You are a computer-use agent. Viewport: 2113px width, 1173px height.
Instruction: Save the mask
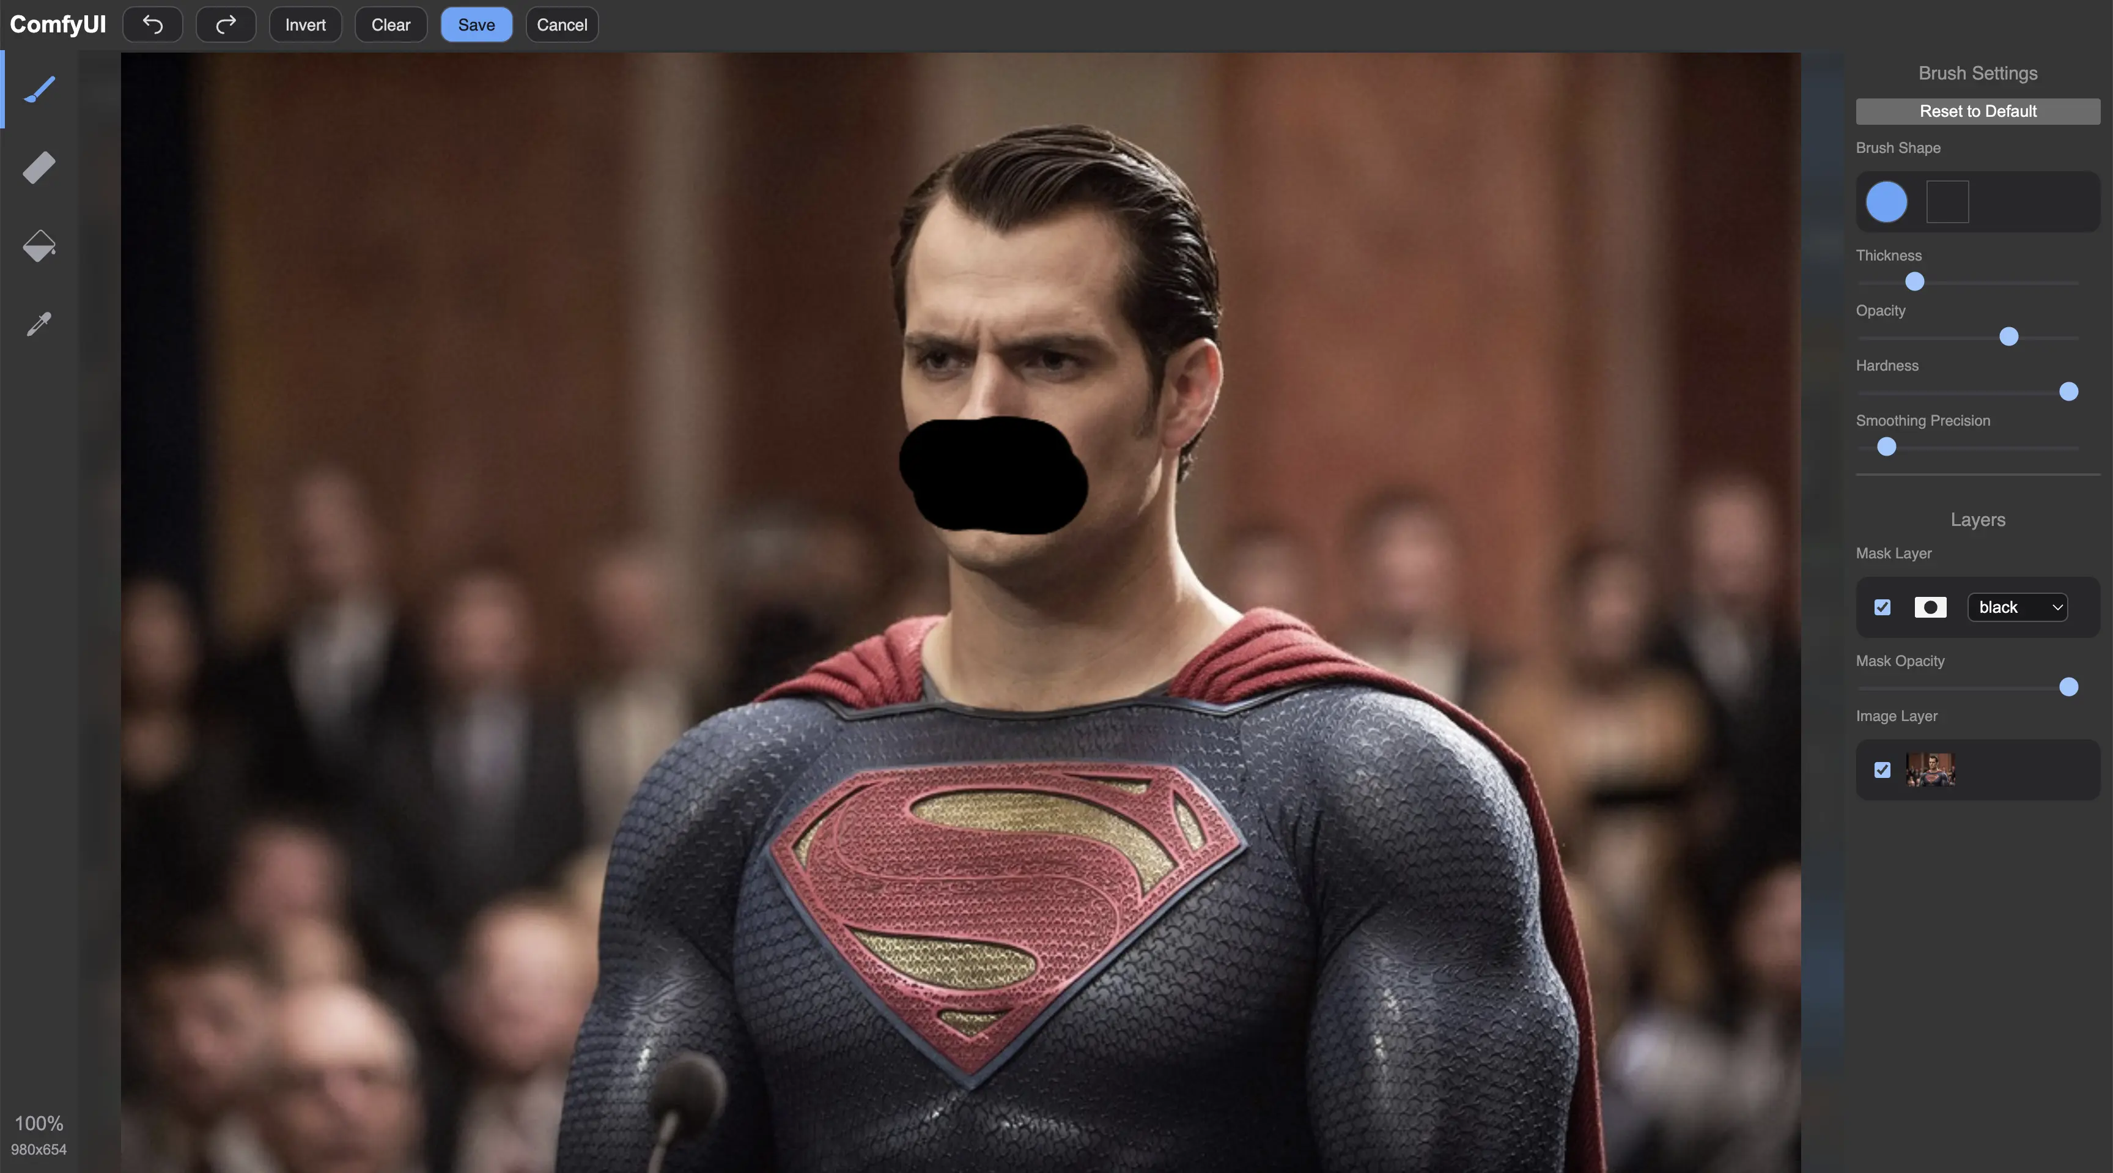(x=476, y=24)
